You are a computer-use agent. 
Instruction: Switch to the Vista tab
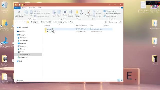pyautogui.click(x=40, y=8)
